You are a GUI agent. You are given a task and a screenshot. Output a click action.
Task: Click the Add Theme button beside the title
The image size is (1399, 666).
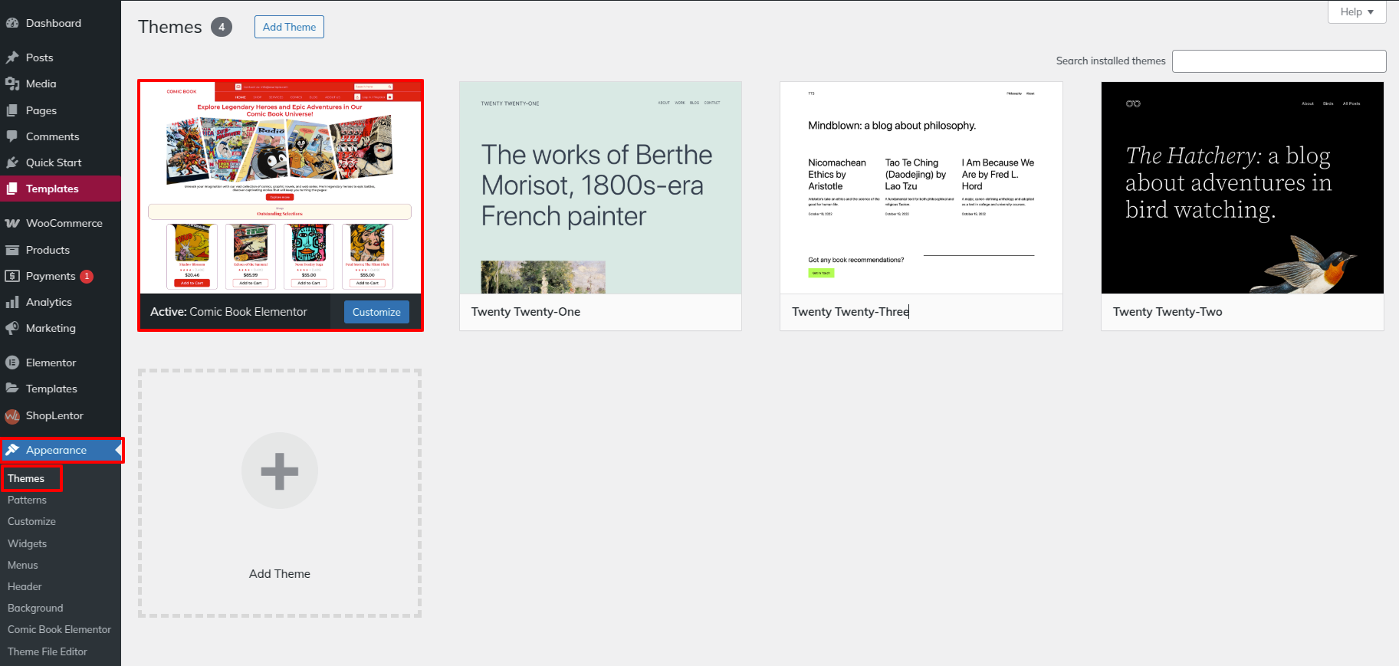[x=289, y=27]
